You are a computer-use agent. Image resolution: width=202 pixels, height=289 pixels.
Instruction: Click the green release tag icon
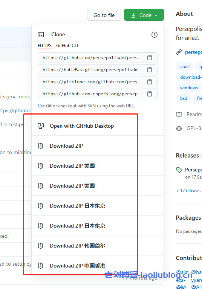click(179, 170)
